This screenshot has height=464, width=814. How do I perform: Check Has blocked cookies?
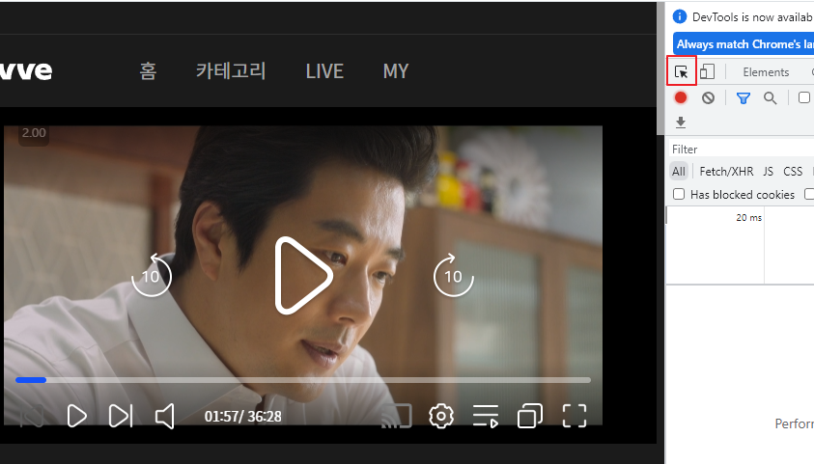(679, 194)
